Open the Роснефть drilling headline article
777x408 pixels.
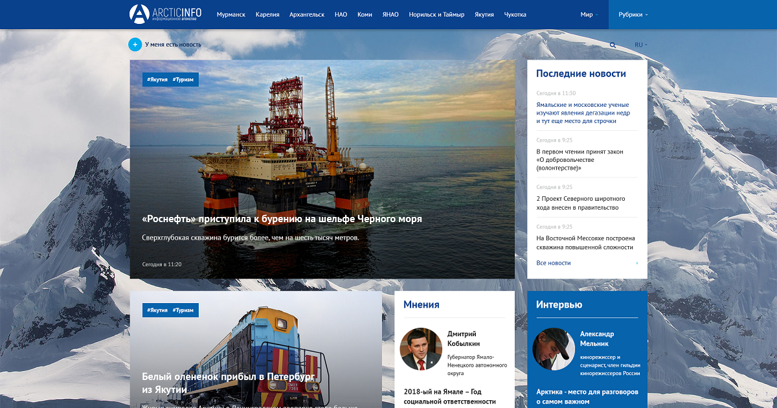pos(282,219)
